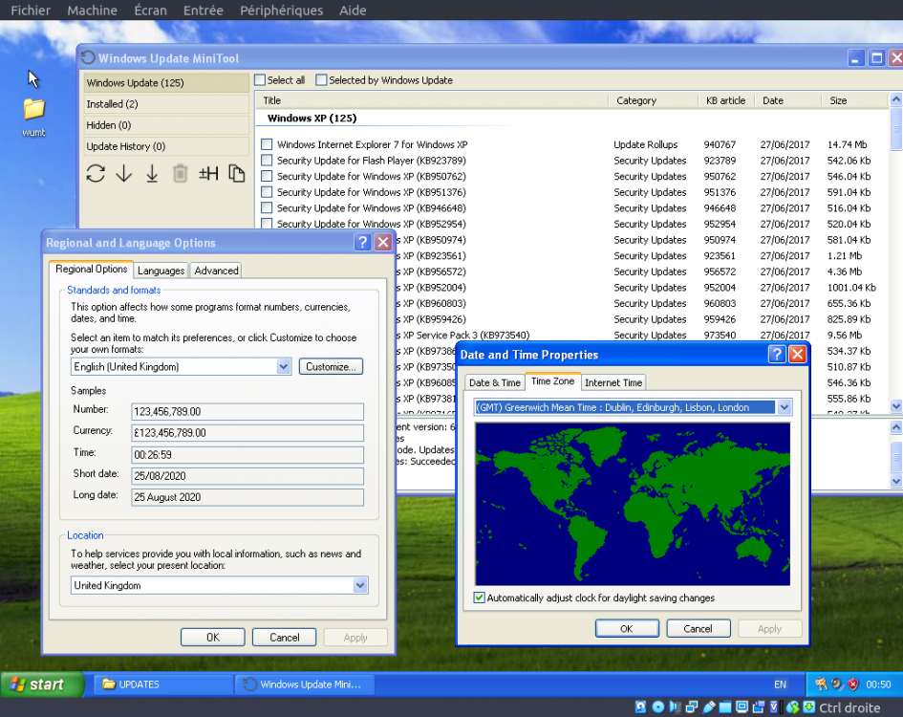Expand the United Kingdom location dropdown
This screenshot has height=717, width=903.
tap(360, 586)
